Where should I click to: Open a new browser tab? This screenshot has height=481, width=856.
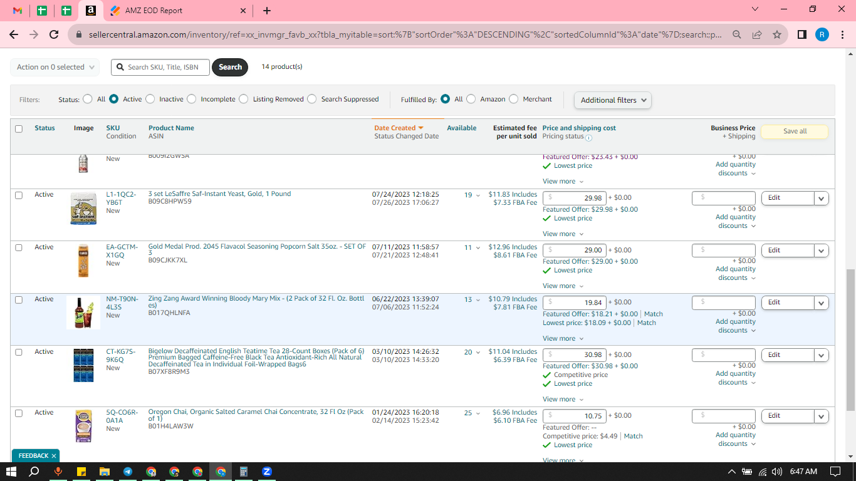pos(267,11)
